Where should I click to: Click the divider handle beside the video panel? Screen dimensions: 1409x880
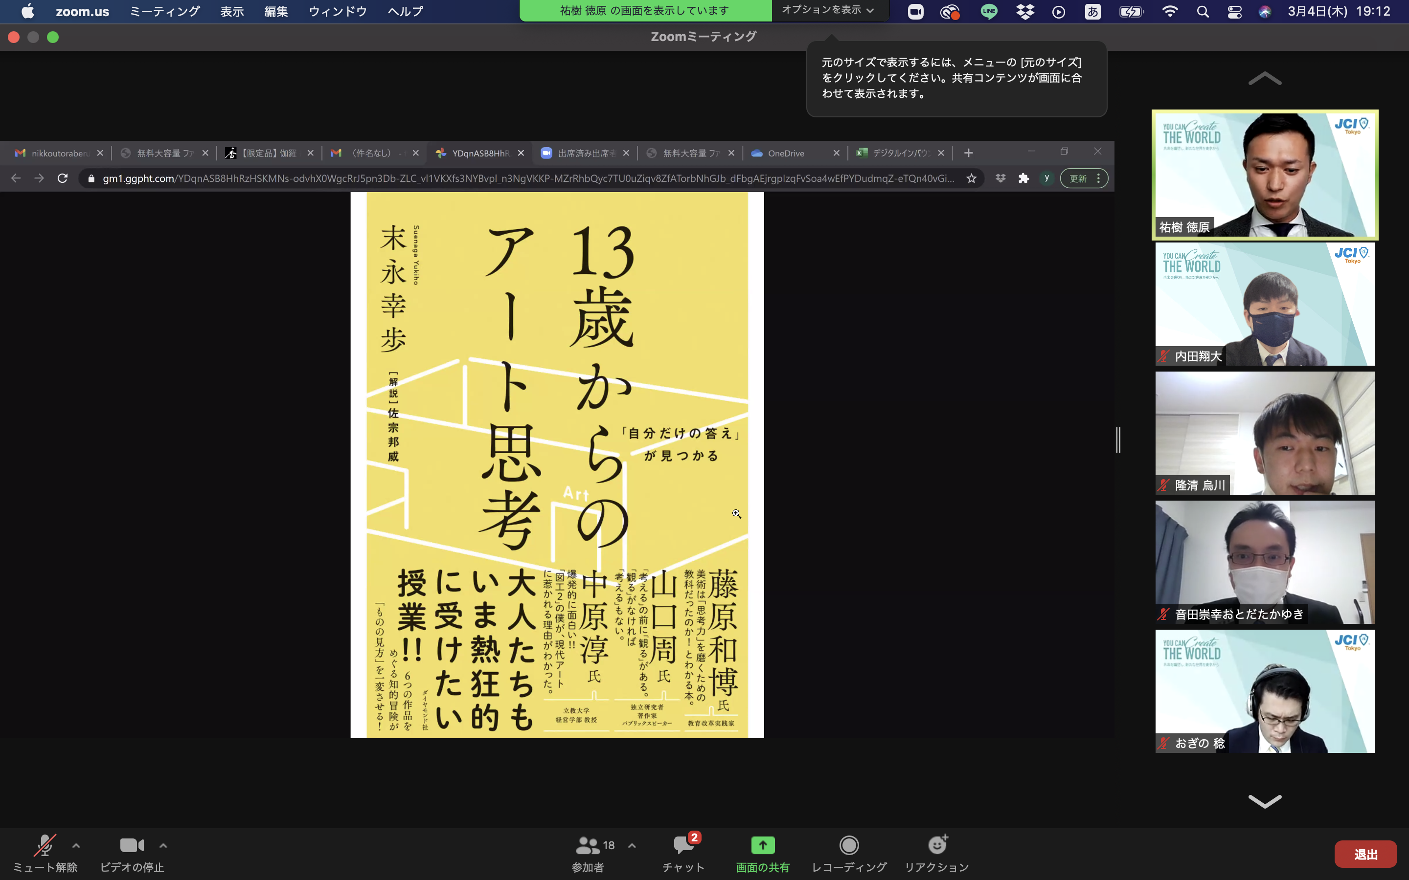[1118, 440]
